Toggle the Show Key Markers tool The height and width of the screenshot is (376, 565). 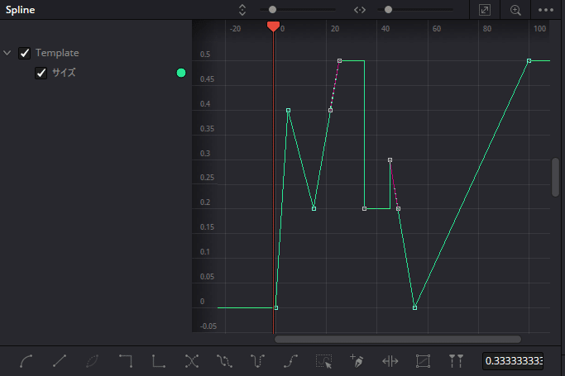click(x=456, y=361)
